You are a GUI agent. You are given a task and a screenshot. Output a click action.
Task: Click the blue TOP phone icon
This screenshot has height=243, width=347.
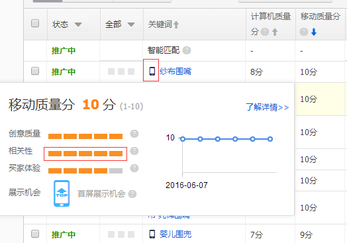click(62, 193)
